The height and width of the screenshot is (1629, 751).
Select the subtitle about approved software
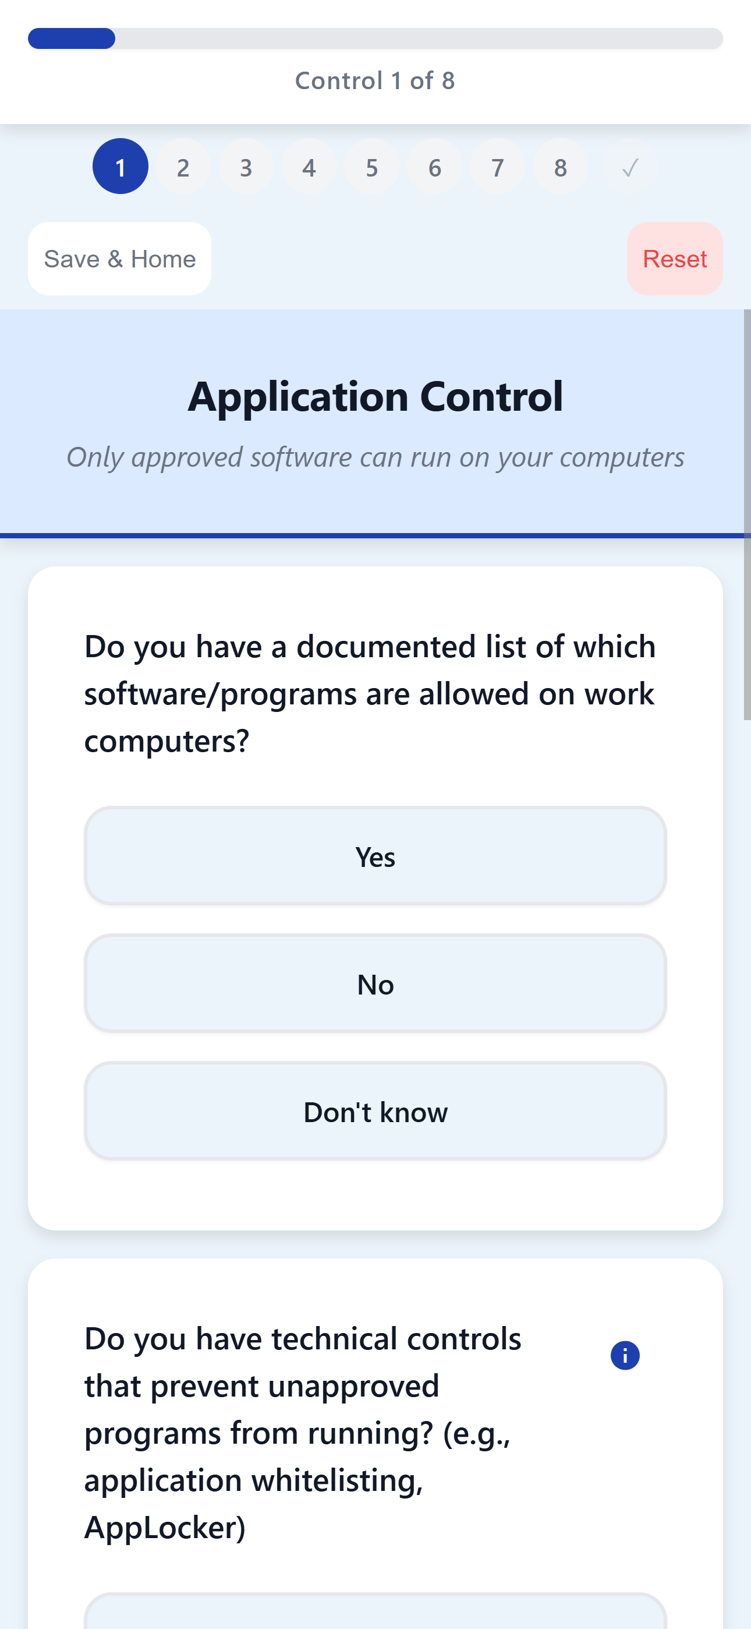[375, 457]
